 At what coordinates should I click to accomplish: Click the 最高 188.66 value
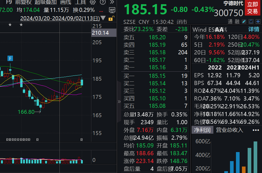tap(145, 153)
